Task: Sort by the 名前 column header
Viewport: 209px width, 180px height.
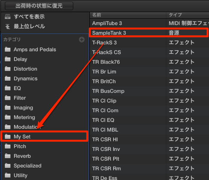Action: (128, 15)
